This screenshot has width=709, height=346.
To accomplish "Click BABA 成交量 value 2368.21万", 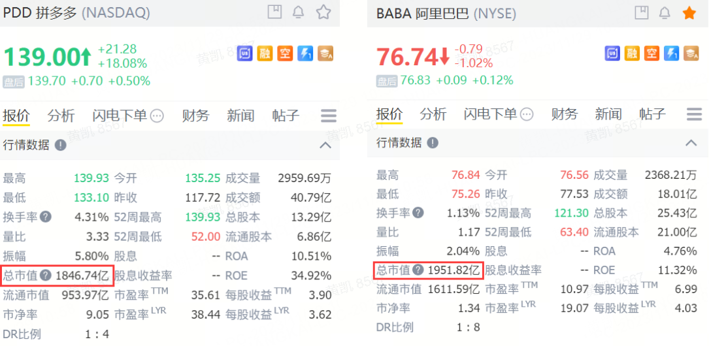I will 670,174.
